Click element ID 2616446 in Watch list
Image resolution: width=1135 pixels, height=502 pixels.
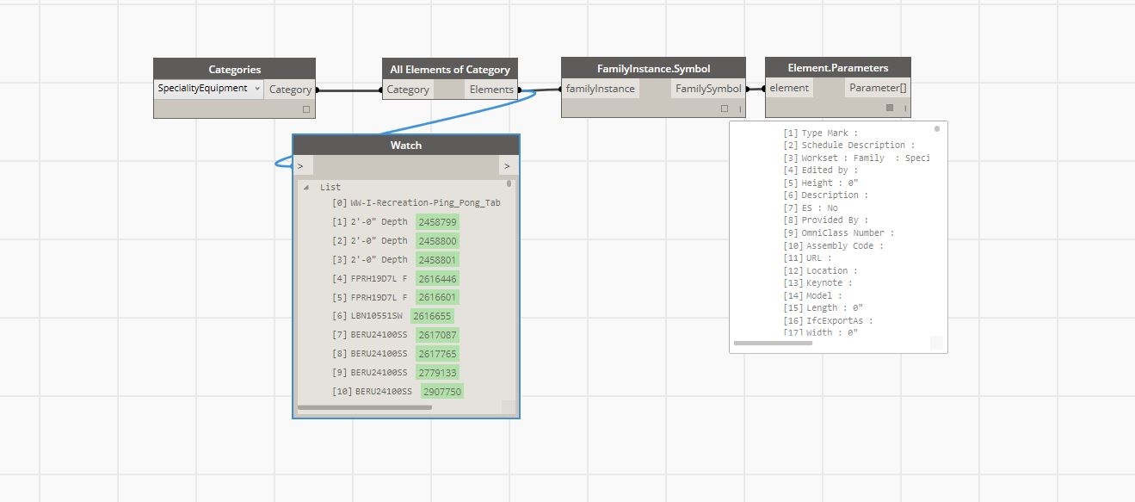click(x=437, y=278)
